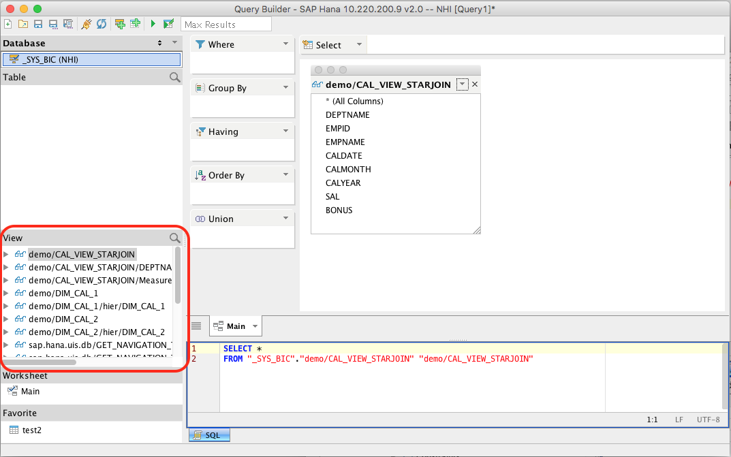Viewport: 731px width, 457px height.
Task: Switch to the SQL tab
Action: point(209,435)
